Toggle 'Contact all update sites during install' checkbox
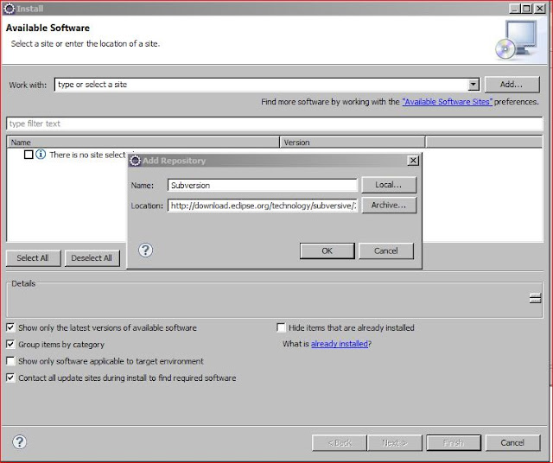 (x=10, y=377)
